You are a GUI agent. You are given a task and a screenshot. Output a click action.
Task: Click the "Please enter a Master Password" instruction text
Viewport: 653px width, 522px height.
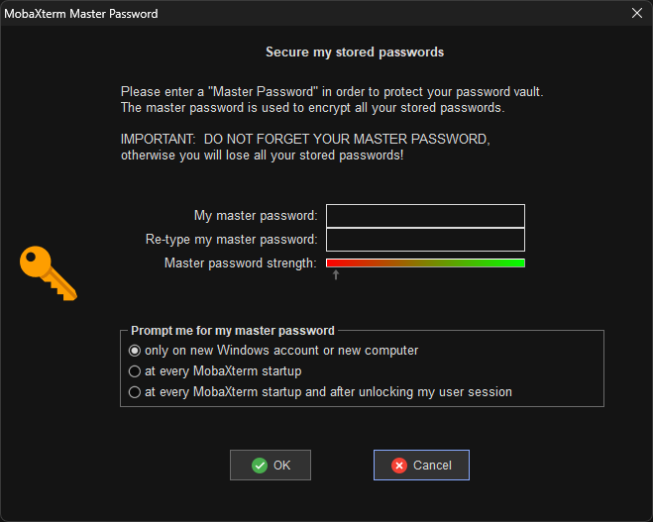tap(332, 91)
